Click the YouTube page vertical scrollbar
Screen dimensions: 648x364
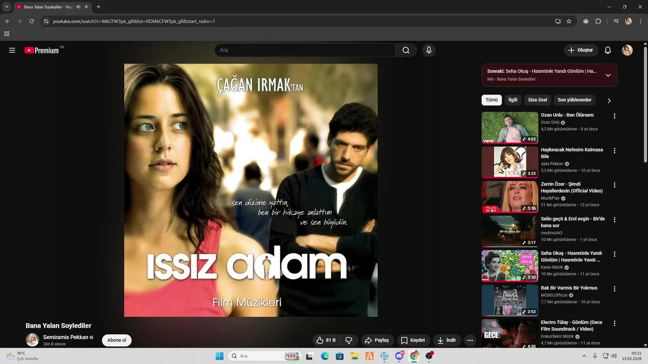pos(645,104)
